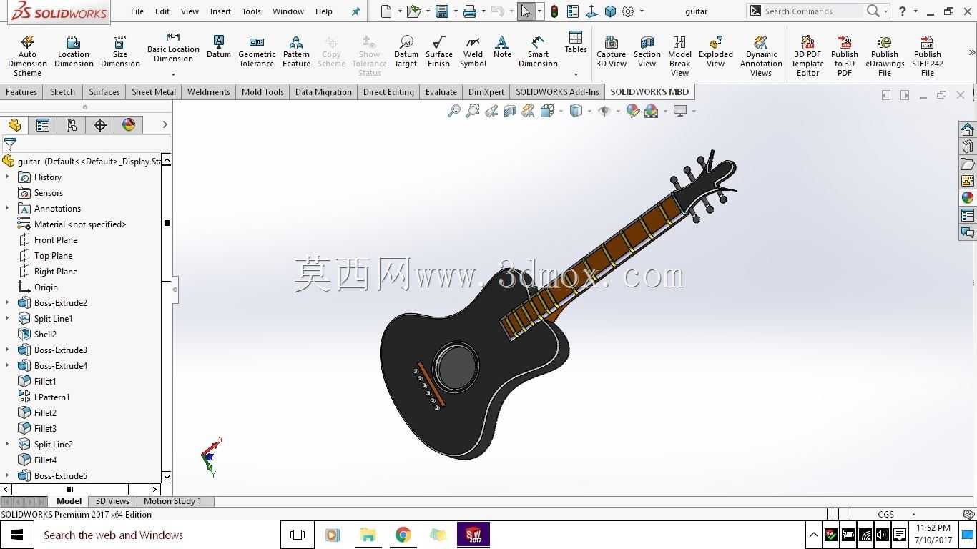Open the ConfigurationManager tab

72,125
